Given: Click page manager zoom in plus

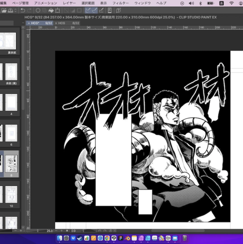Looking at the screenshot, I should point(21,231).
